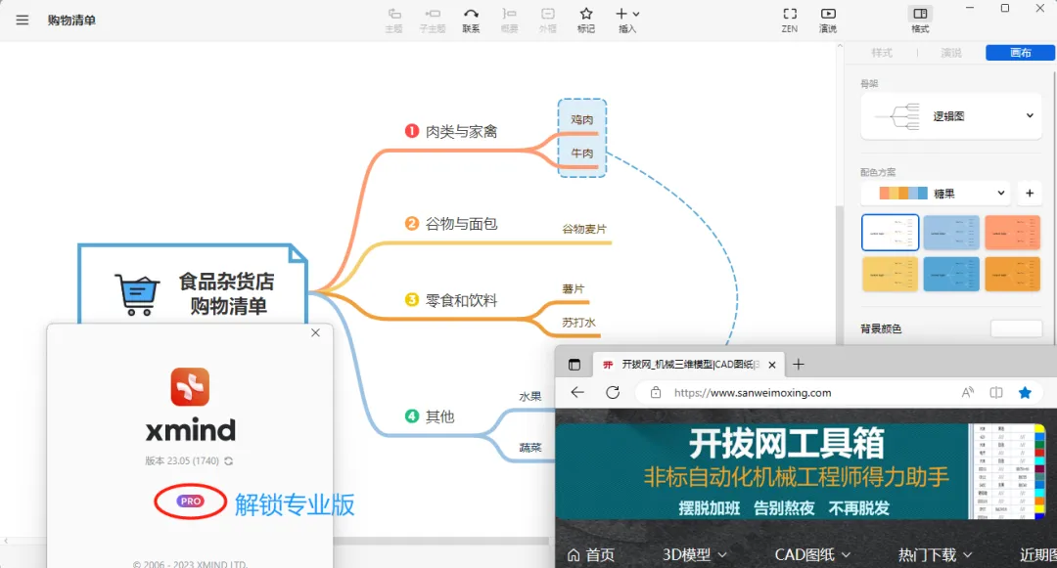Toggle the Format (格式) panel

pos(920,21)
